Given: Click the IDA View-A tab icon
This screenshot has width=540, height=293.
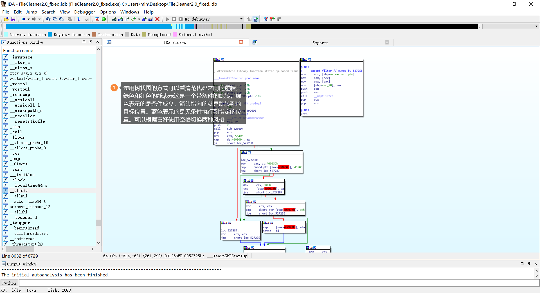Looking at the screenshot, I should [109, 42].
